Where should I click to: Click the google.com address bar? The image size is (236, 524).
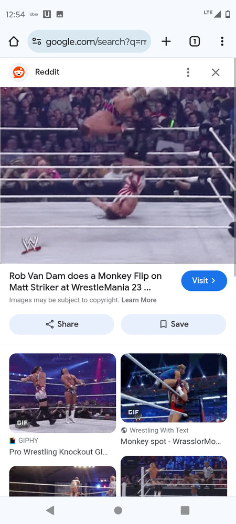[89, 41]
